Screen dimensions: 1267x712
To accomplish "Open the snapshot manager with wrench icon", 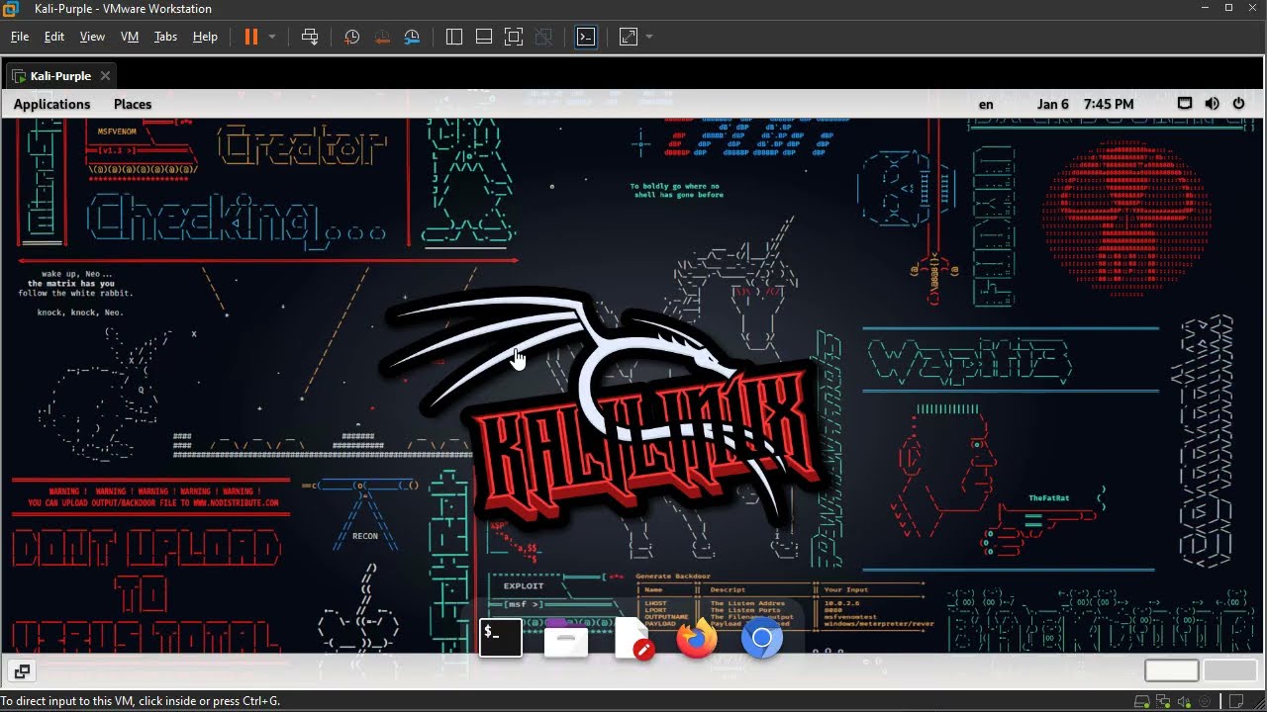I will 413,37.
